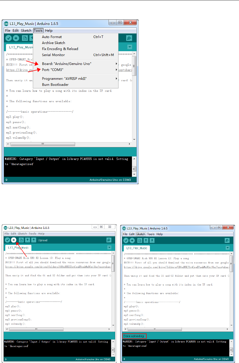
Task: Open Sketch menu in window with Tools menu open
Action: pos(26,31)
